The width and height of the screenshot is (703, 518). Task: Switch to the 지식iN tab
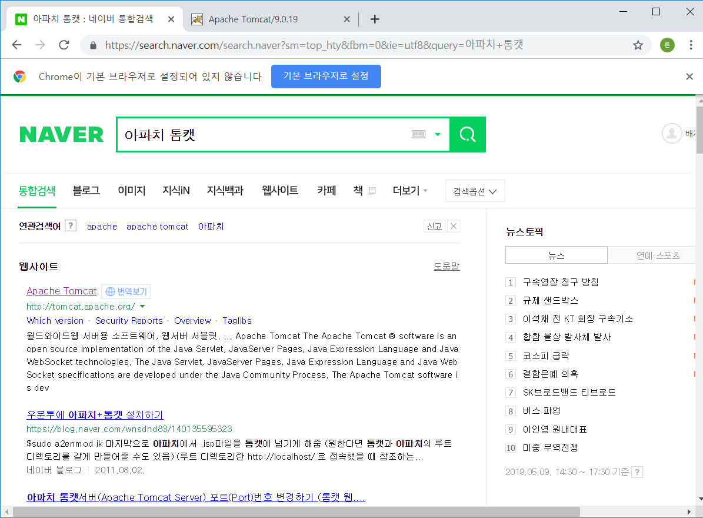click(x=176, y=191)
